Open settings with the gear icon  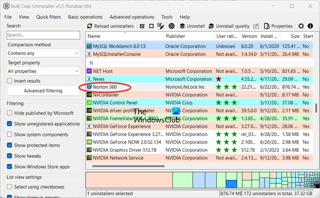pyautogui.click(x=301, y=26)
